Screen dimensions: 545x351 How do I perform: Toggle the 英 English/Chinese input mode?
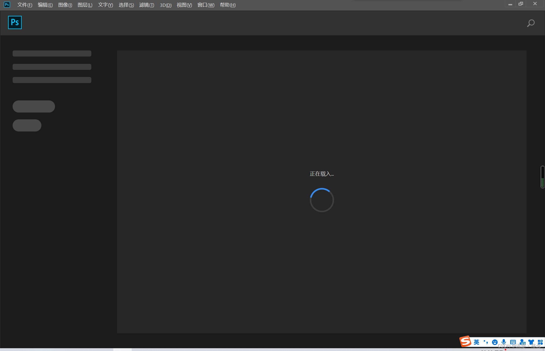(476, 342)
